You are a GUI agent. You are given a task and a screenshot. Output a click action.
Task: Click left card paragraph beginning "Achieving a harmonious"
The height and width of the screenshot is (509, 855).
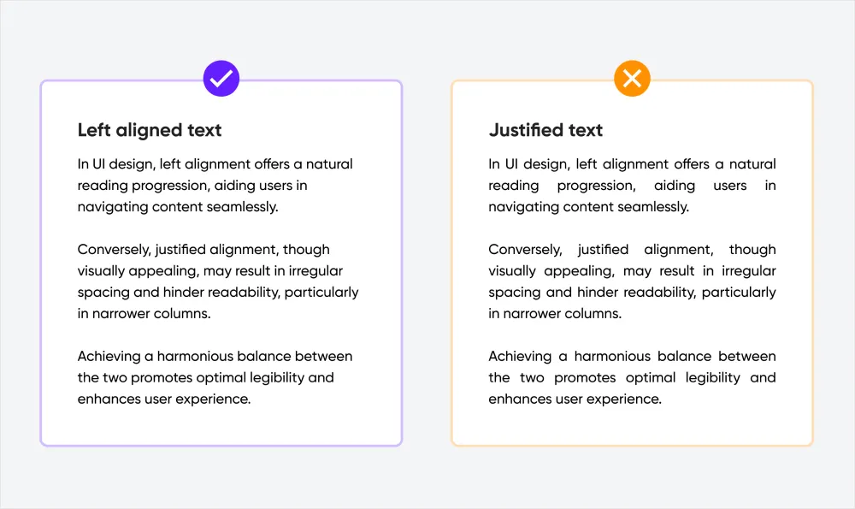pos(215,377)
